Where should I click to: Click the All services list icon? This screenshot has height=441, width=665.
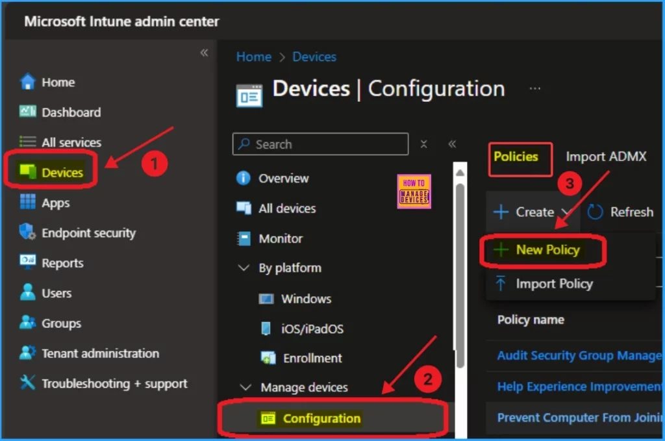click(x=27, y=142)
